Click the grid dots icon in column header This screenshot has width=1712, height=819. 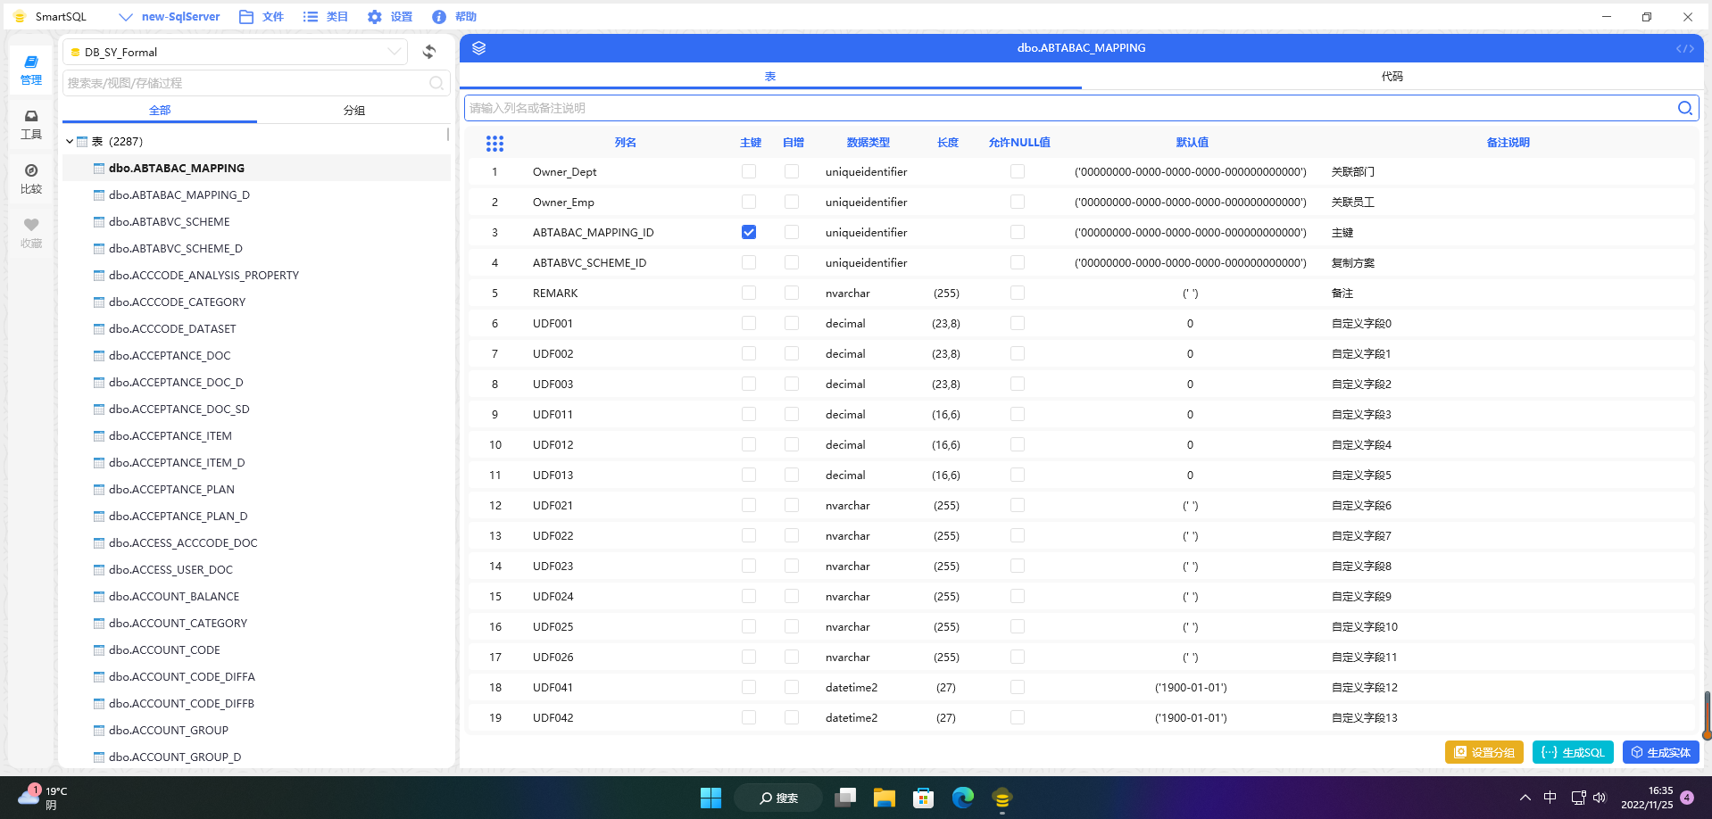pyautogui.click(x=494, y=143)
